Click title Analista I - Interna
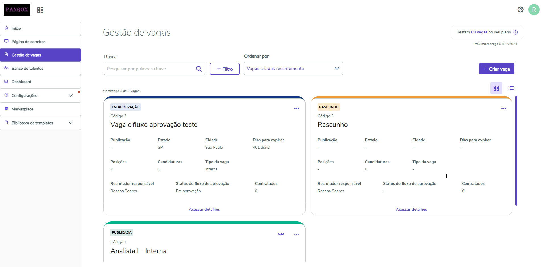 pyautogui.click(x=139, y=251)
